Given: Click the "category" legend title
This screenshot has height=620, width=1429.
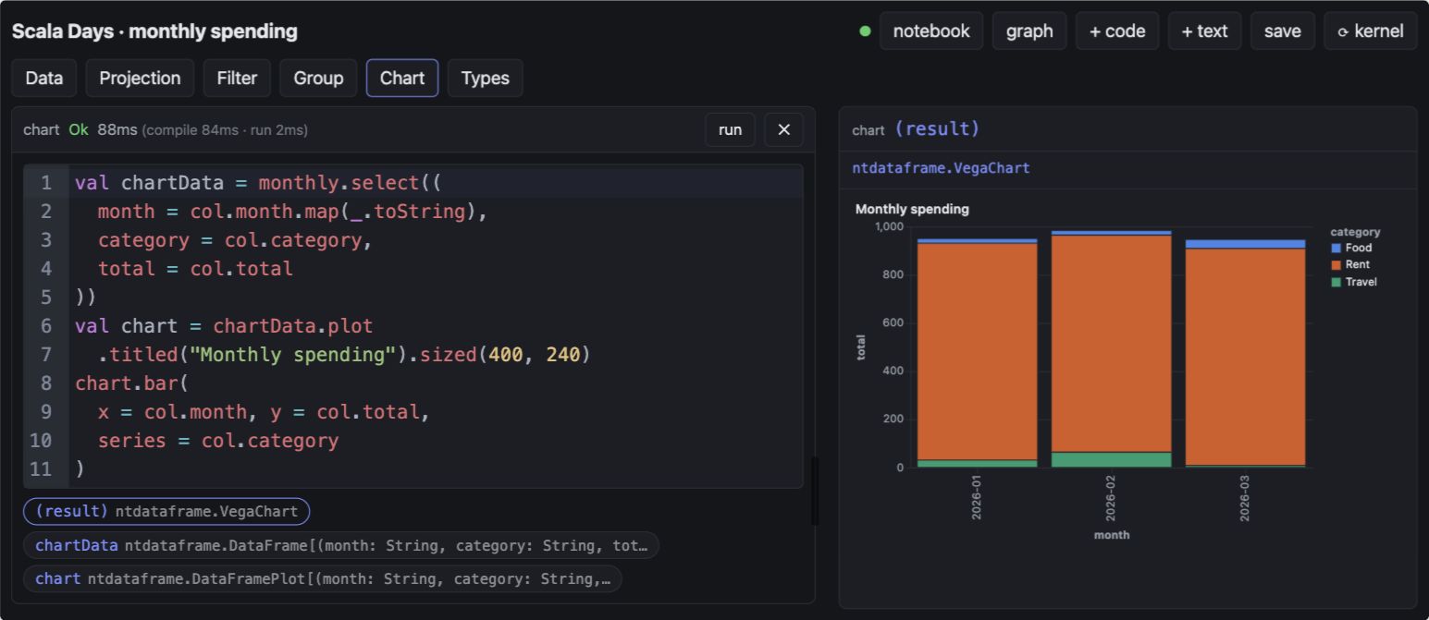Looking at the screenshot, I should [x=1355, y=232].
